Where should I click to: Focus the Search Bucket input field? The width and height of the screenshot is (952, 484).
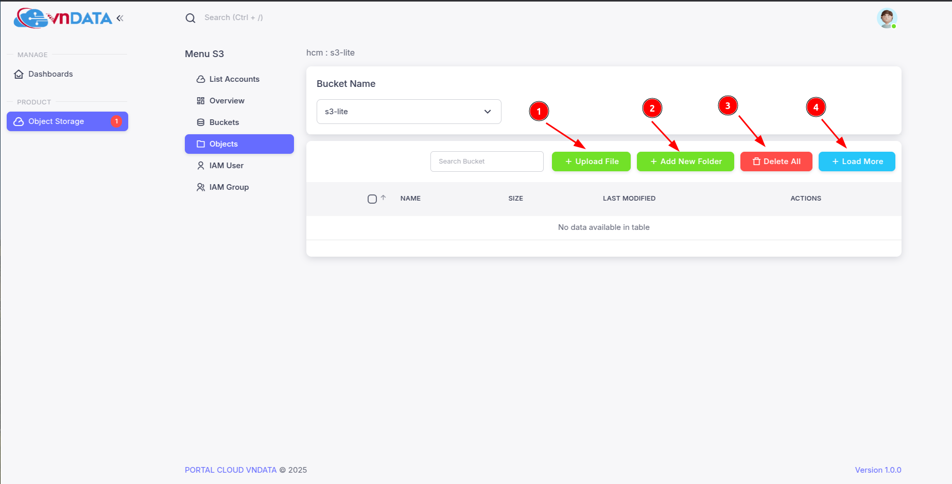coord(487,162)
